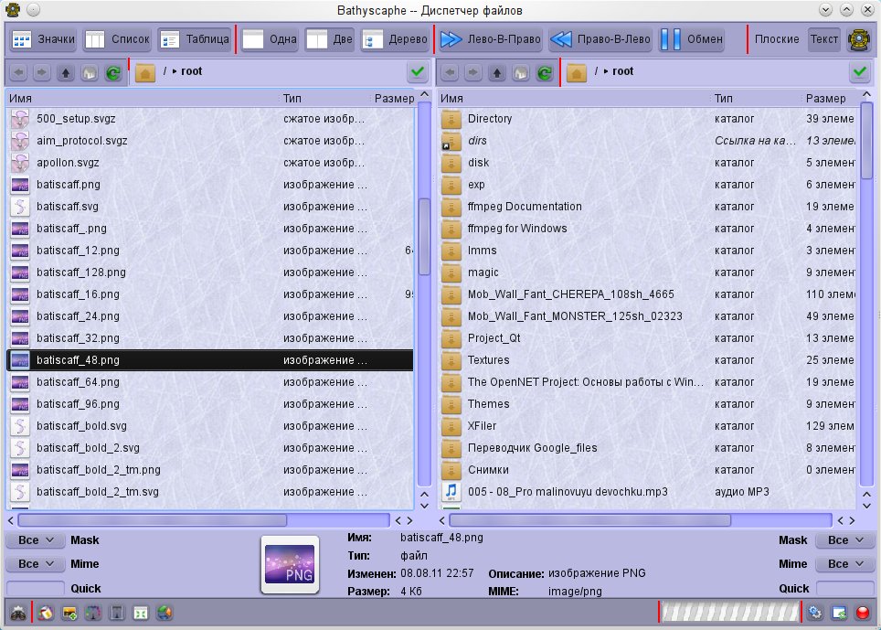Click the green arrows shrink icon in bottom toolbar
The image size is (881, 630).
click(141, 613)
